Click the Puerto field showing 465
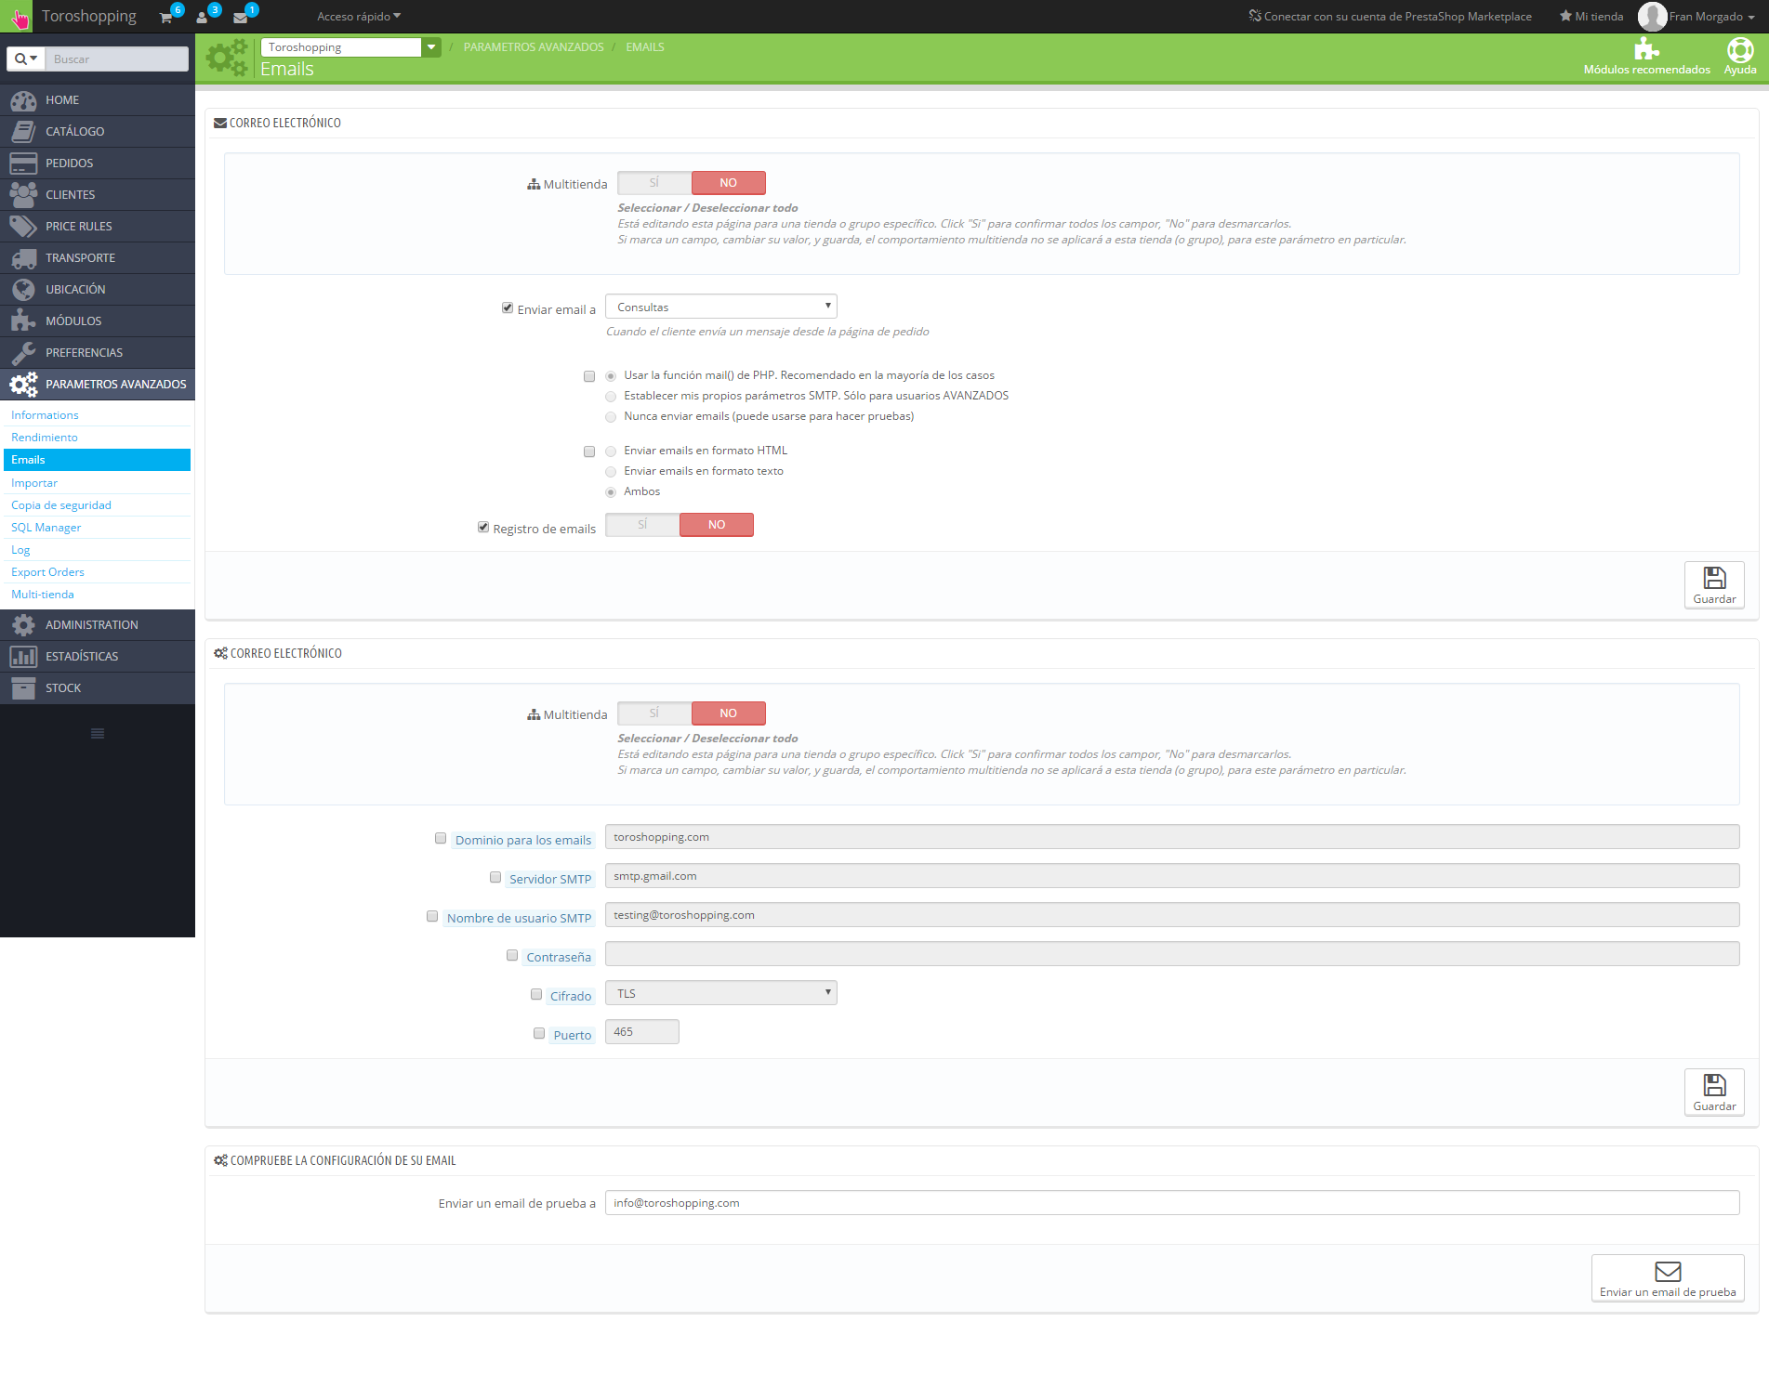Viewport: 1769px width, 1387px height. coord(642,1032)
